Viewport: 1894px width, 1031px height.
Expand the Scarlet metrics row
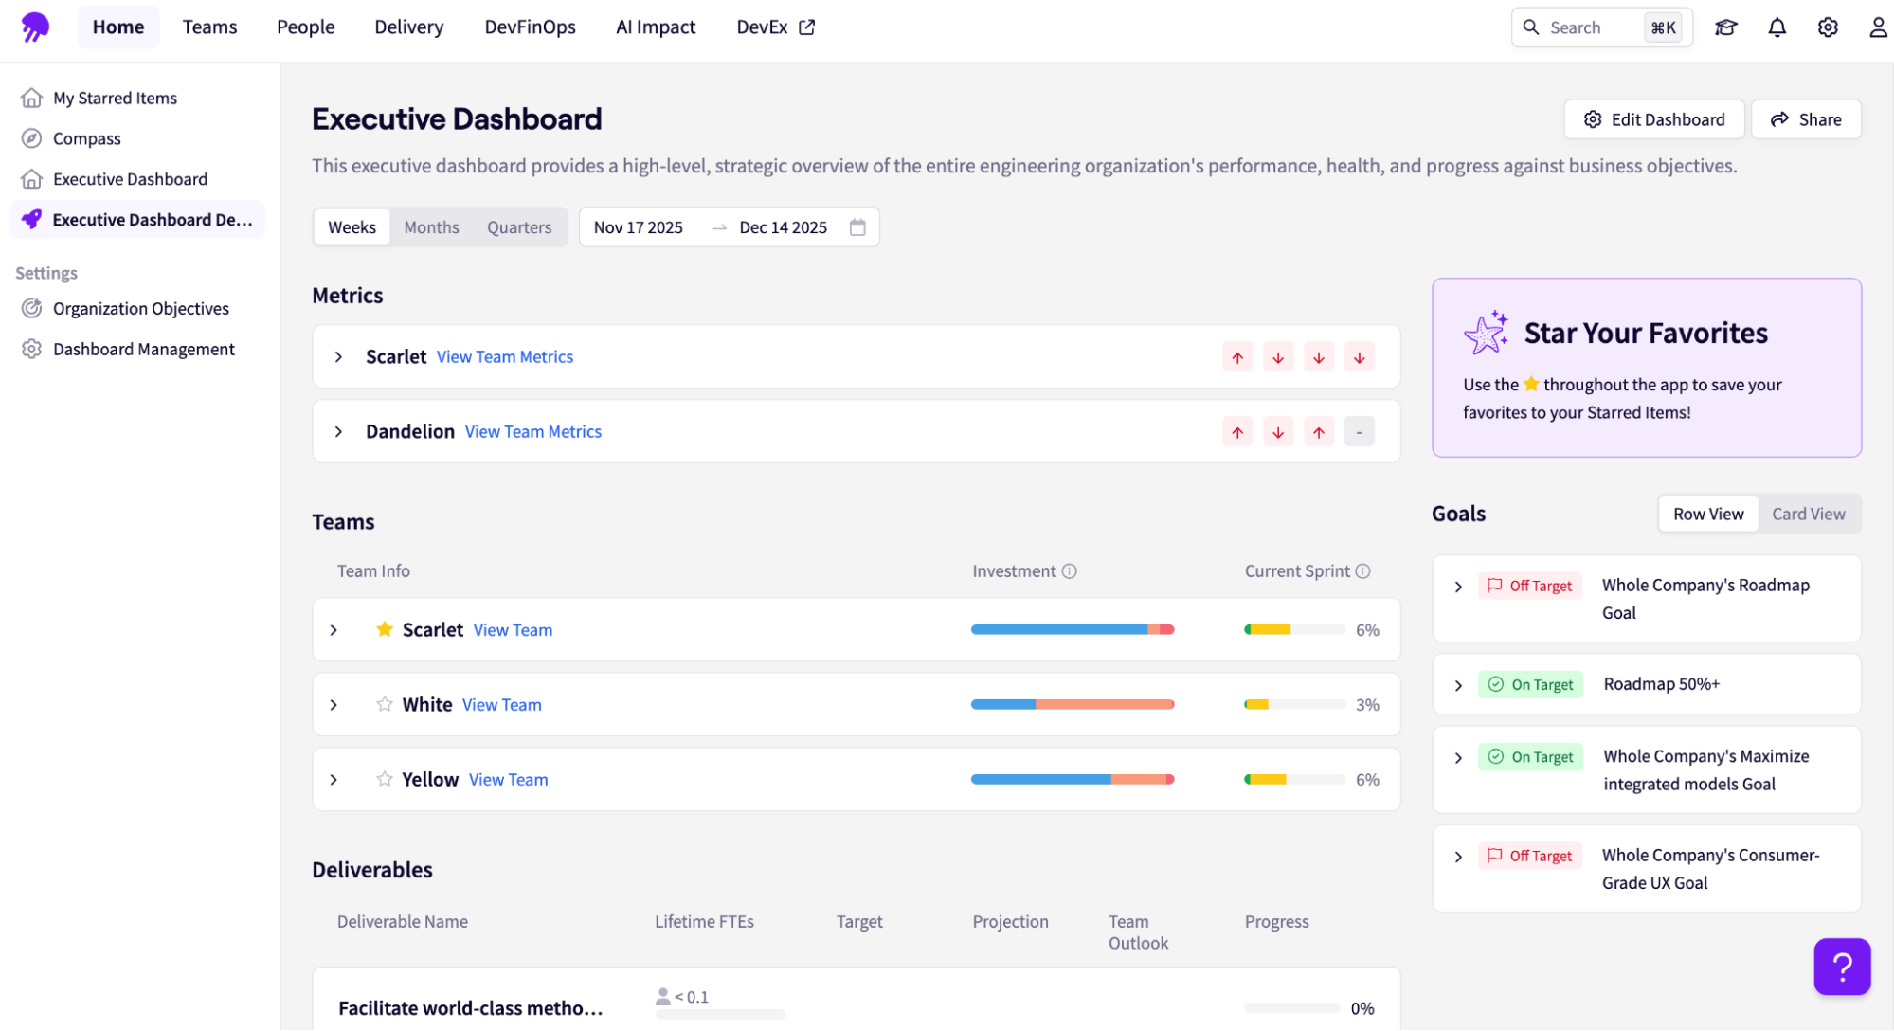click(x=337, y=357)
